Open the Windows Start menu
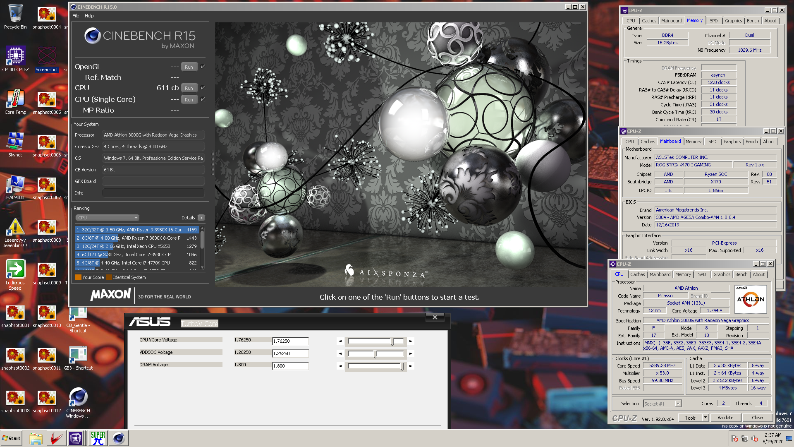 (12, 438)
